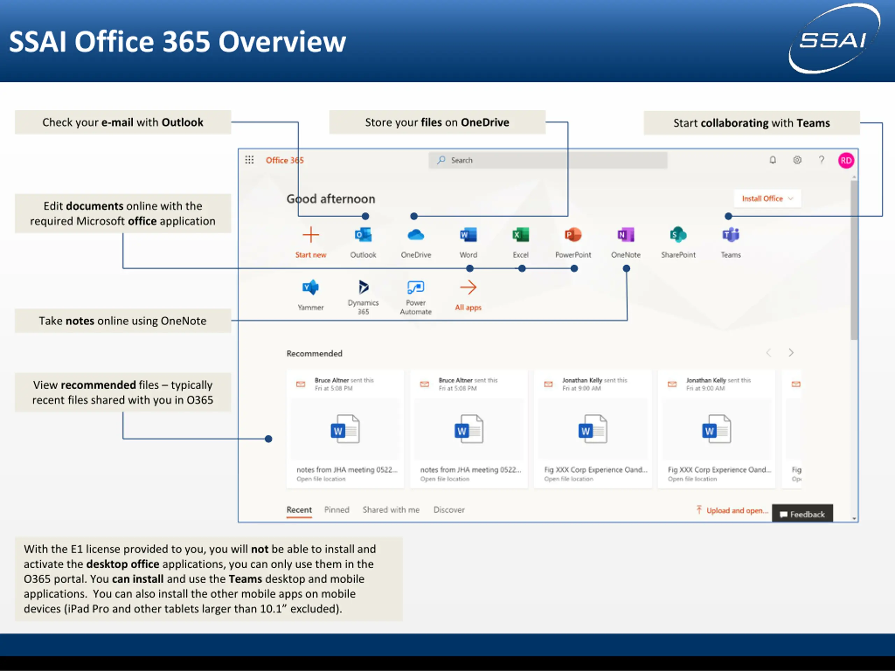Viewport: 895px width, 671px height.
Task: Open the notifications bell
Action: [x=772, y=160]
